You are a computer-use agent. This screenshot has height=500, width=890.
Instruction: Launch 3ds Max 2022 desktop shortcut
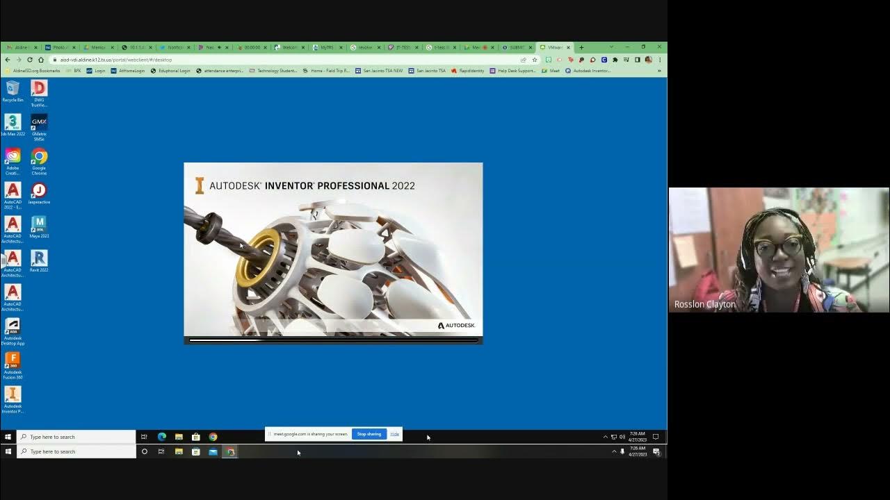pyautogui.click(x=13, y=125)
